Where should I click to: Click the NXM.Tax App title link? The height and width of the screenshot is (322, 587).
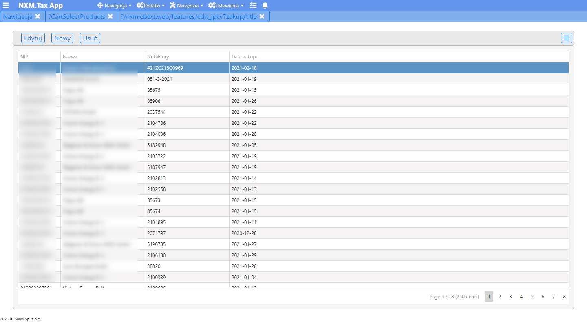pyautogui.click(x=40, y=5)
